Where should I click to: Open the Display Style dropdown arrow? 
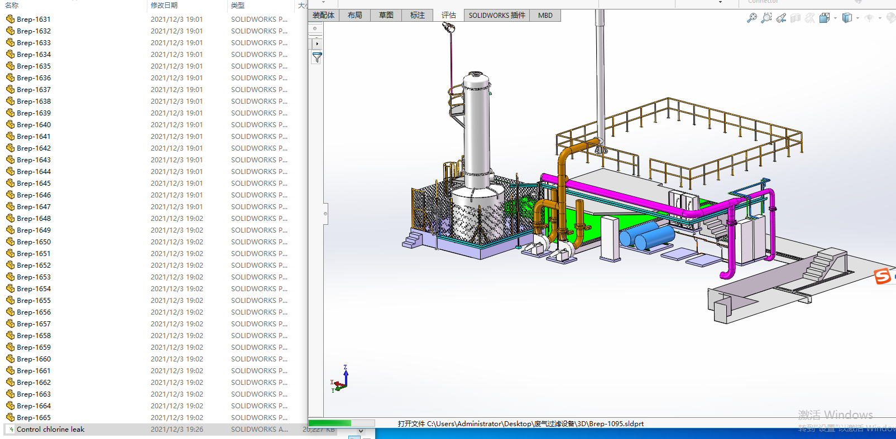coord(857,18)
